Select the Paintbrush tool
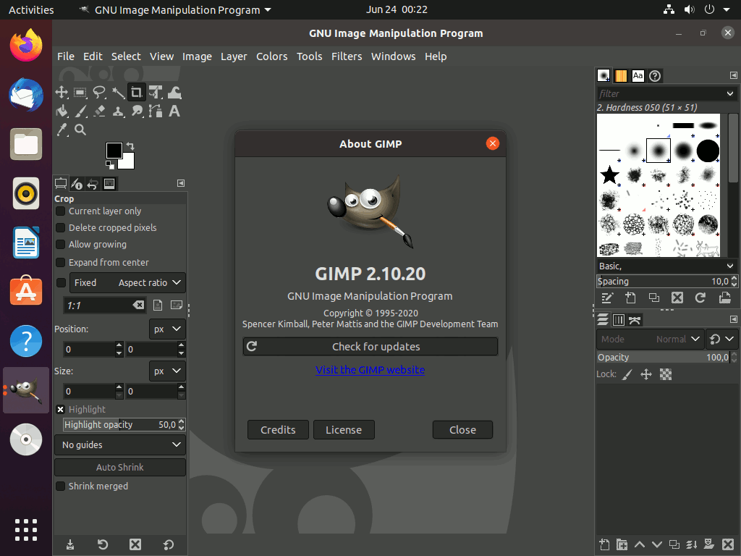 pyautogui.click(x=80, y=111)
